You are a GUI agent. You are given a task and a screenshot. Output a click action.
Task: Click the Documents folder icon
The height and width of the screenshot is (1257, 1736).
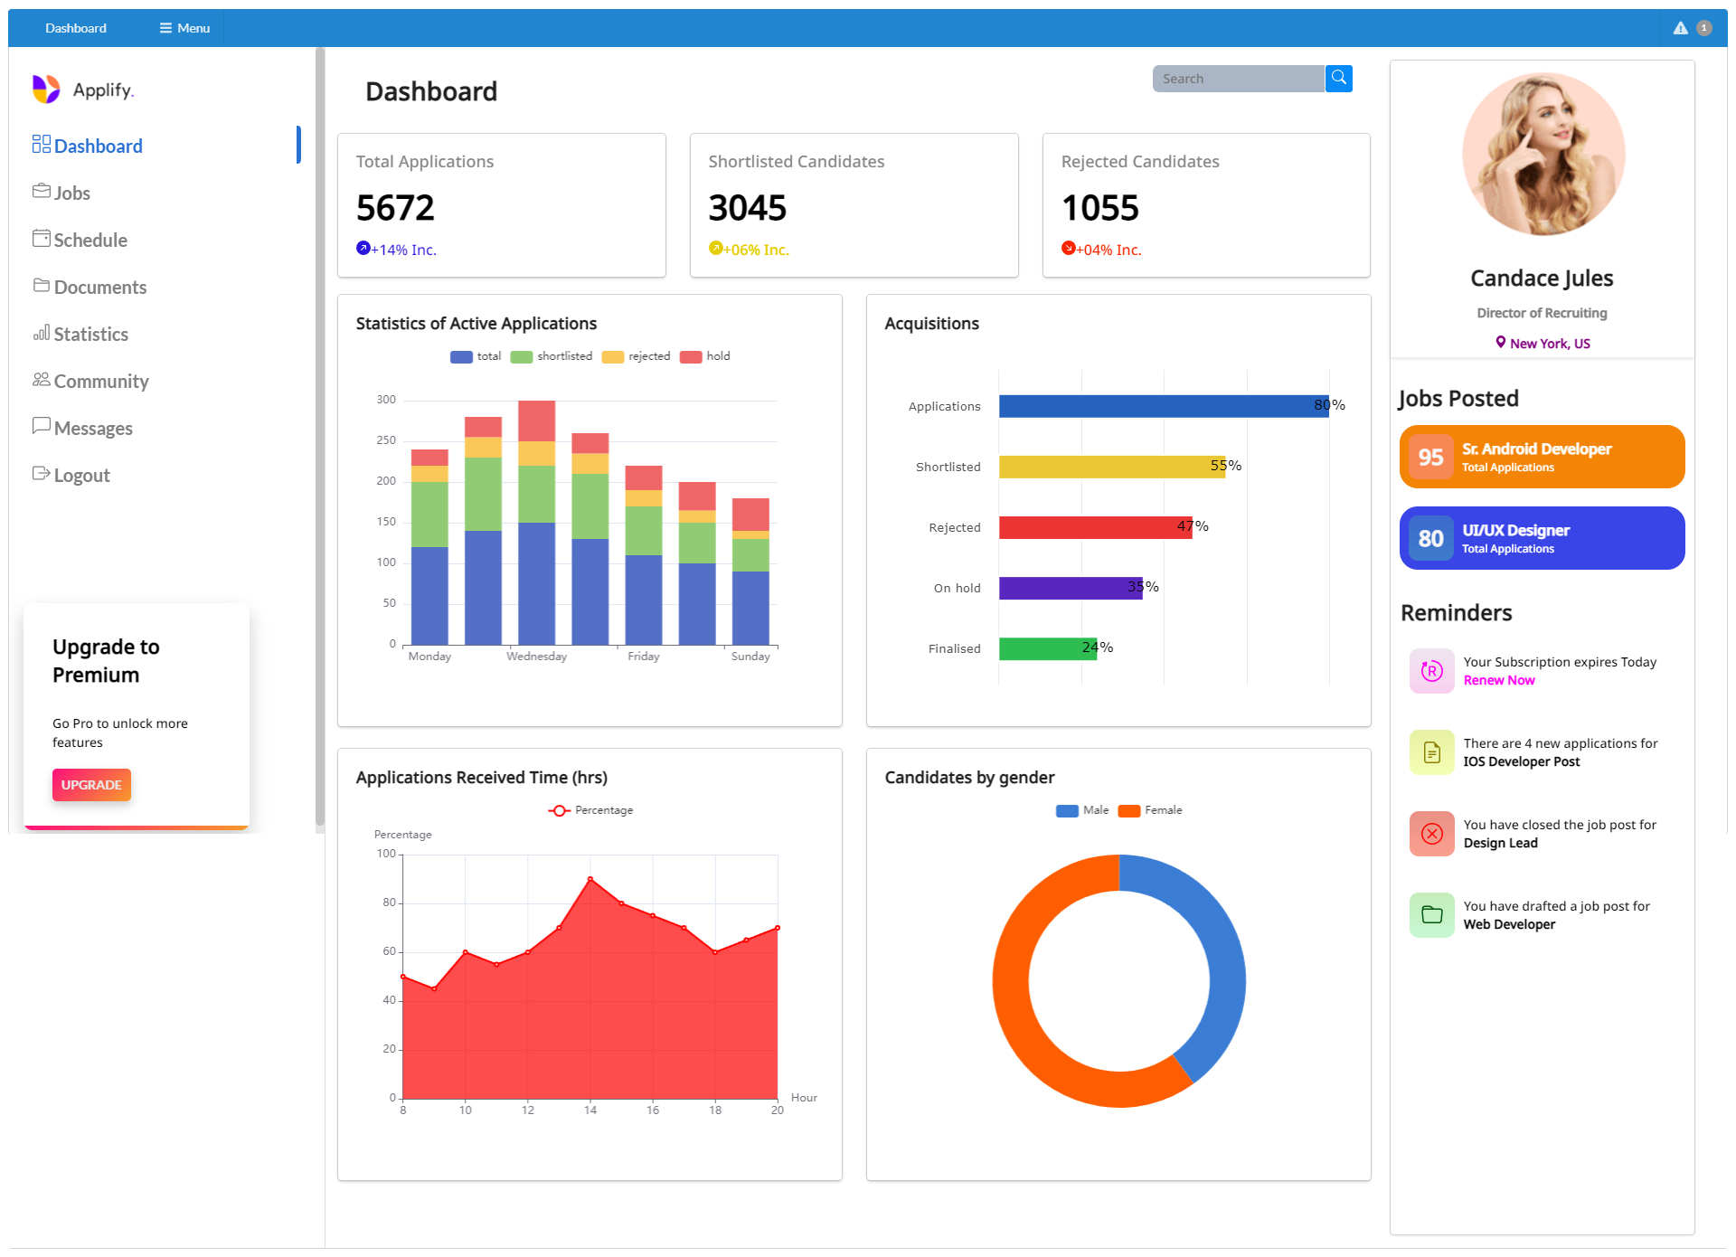[42, 285]
